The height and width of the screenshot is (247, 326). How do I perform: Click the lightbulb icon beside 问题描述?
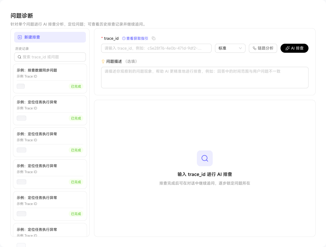[x=103, y=61]
